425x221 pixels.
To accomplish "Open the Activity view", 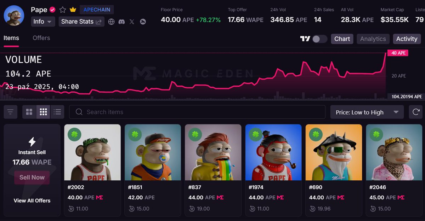I will click(407, 39).
